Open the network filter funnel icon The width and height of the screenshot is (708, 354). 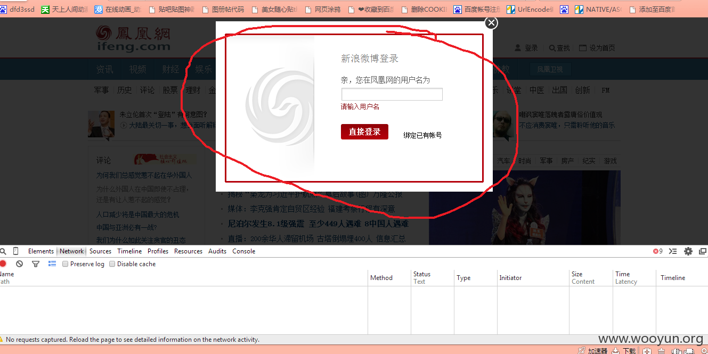(36, 264)
